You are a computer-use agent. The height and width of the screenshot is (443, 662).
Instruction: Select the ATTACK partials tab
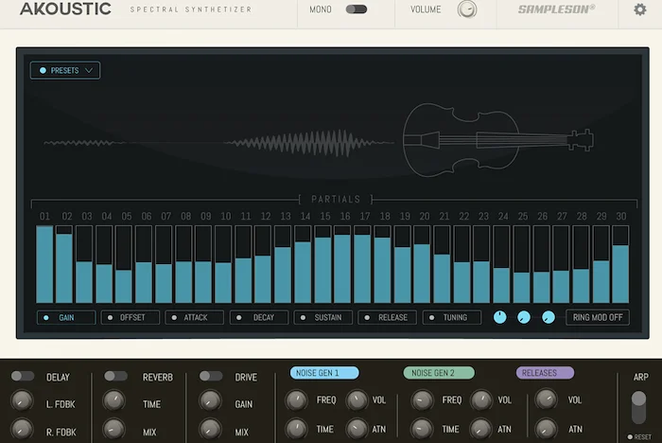[x=195, y=317]
